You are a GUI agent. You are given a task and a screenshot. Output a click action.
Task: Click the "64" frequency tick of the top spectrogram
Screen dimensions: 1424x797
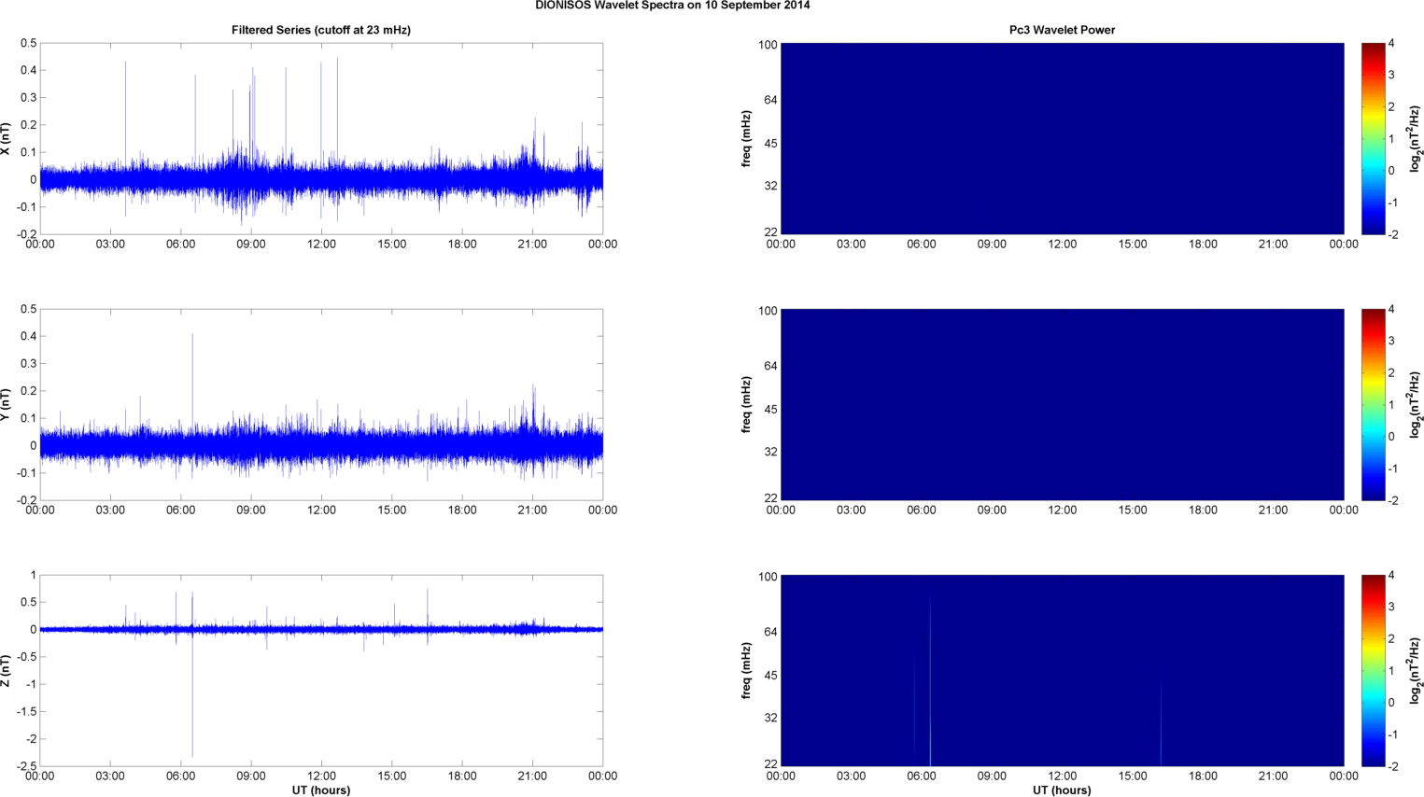771,100
